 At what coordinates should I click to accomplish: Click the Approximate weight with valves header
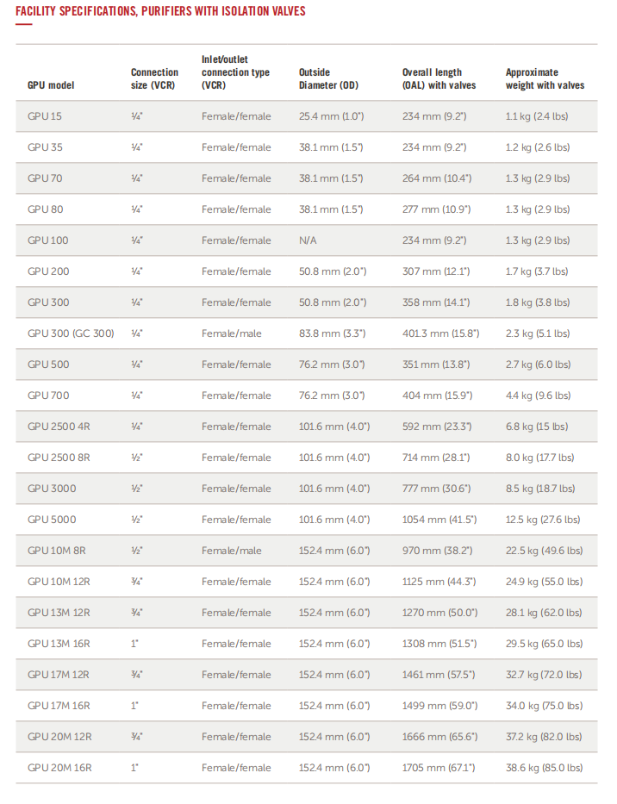tap(545, 78)
